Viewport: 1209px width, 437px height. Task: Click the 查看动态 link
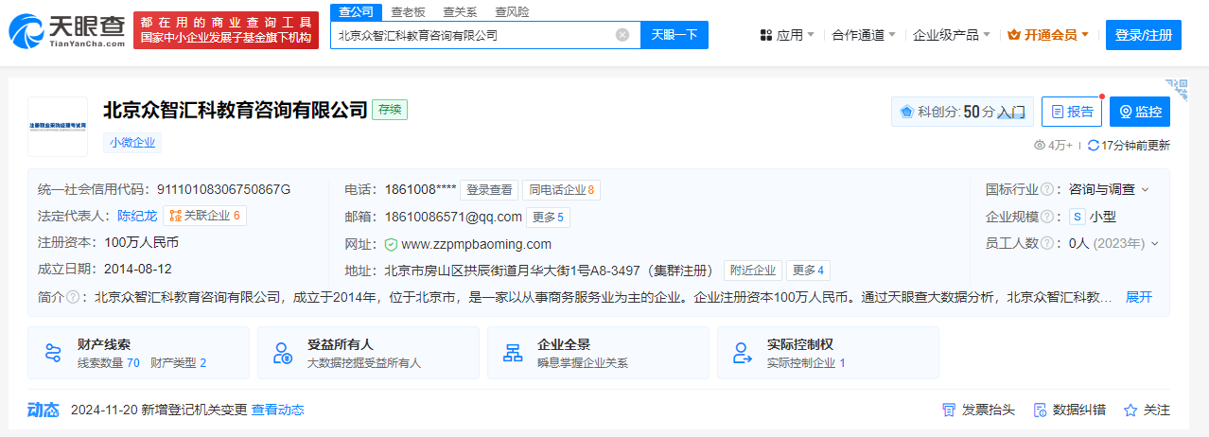point(278,410)
